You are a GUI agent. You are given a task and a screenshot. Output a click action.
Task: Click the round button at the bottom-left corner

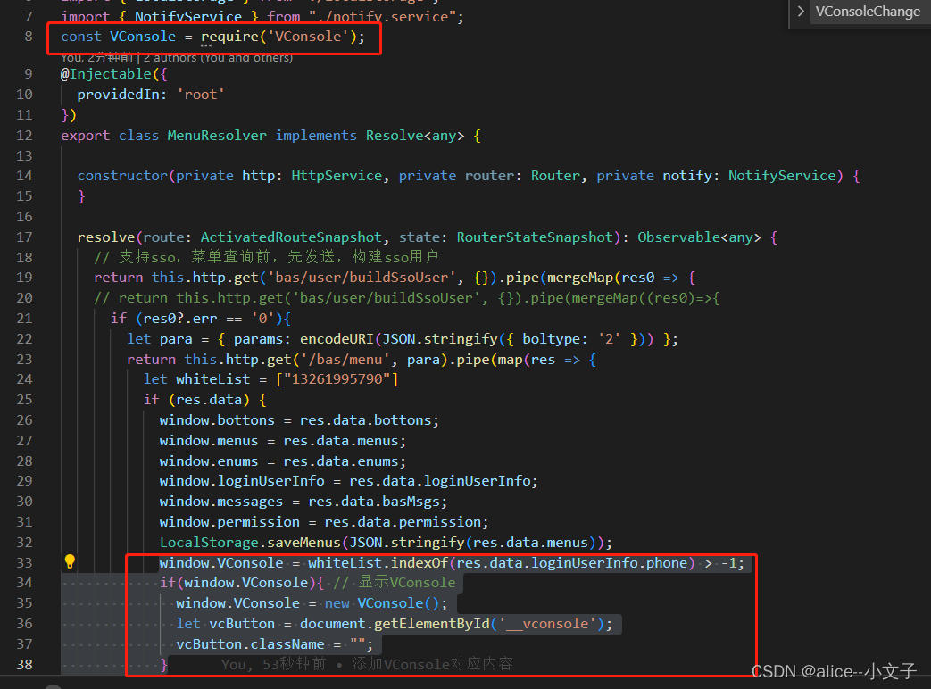[53, 684]
